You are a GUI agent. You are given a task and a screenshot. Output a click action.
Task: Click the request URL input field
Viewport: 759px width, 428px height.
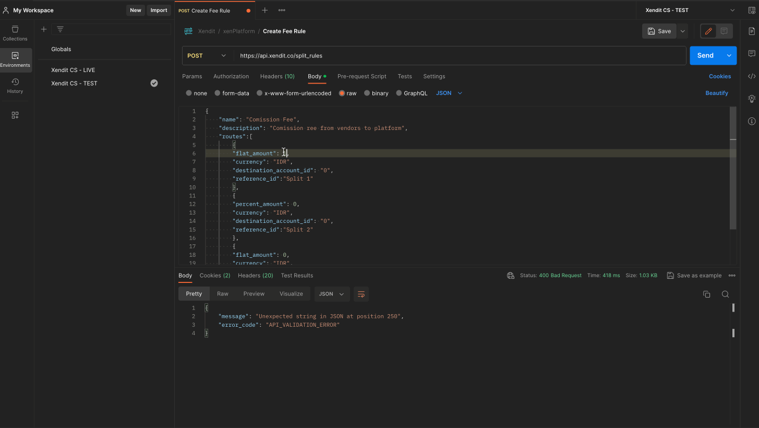point(460,56)
